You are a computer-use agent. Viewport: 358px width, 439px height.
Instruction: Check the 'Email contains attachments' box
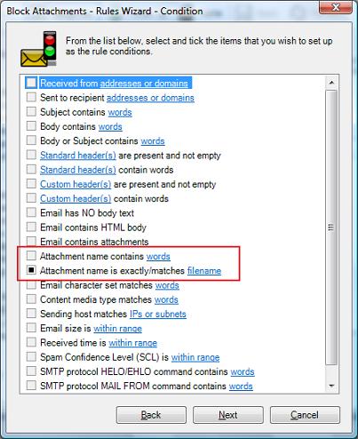pos(31,241)
